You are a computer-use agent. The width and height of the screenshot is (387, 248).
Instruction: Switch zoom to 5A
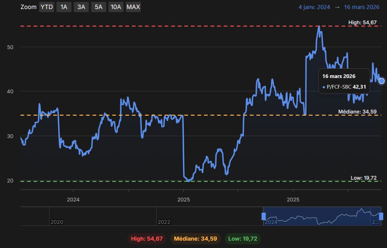98,7
